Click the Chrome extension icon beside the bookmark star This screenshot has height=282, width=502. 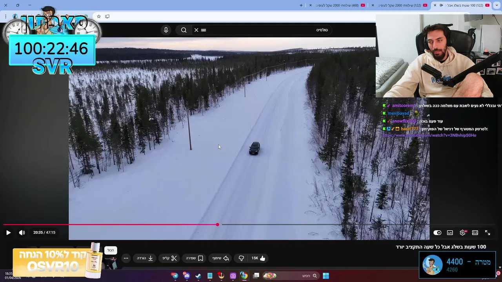click(x=107, y=16)
